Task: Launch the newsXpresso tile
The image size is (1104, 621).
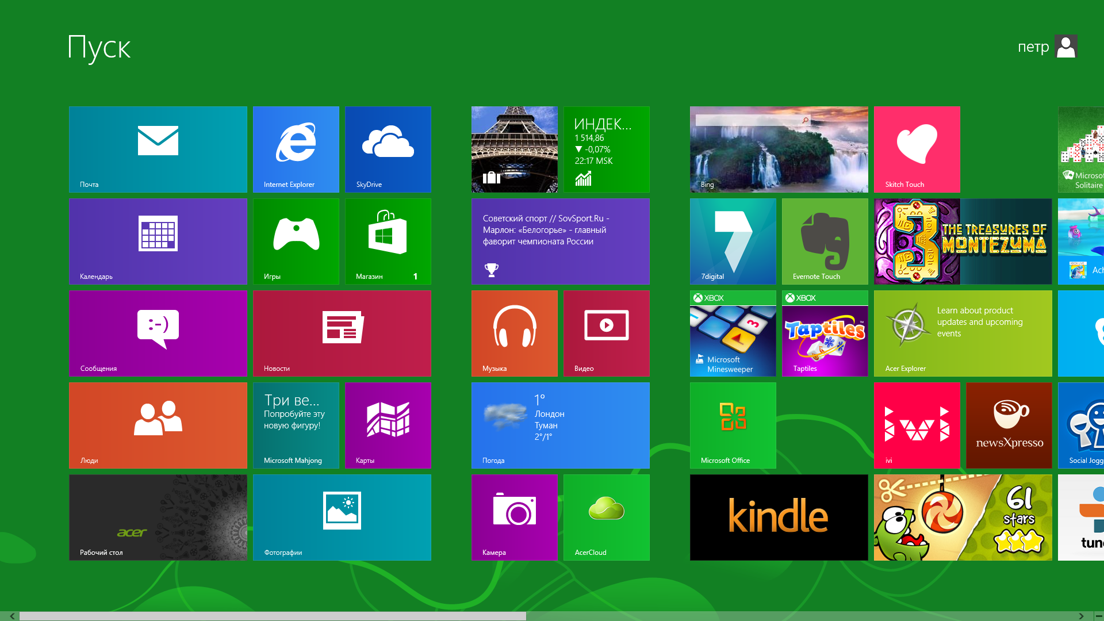Action: 1009,425
